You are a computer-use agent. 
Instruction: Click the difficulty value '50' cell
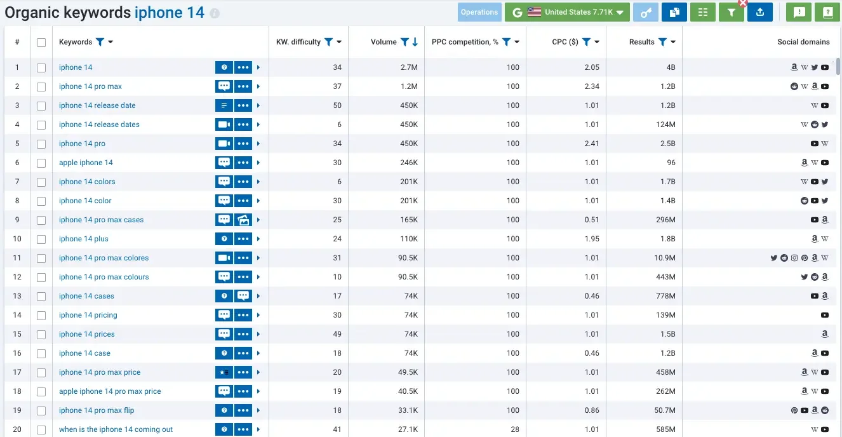pyautogui.click(x=337, y=105)
